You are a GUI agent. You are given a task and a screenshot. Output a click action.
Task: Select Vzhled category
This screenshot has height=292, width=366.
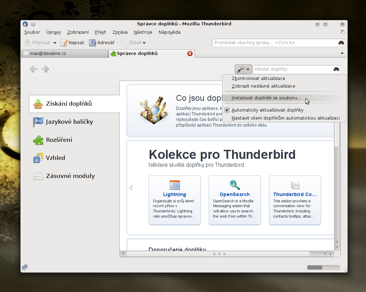pos(74,158)
